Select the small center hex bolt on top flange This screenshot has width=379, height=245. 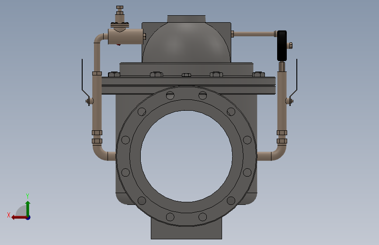point(186,75)
